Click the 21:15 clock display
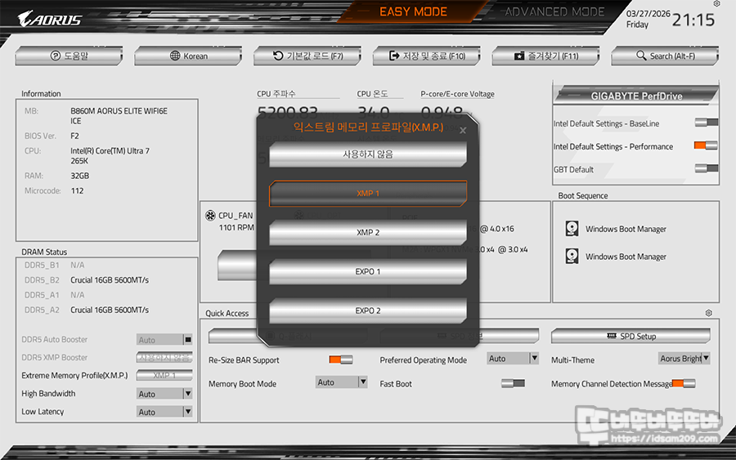Image resolution: width=736 pixels, height=460 pixels. point(693,20)
